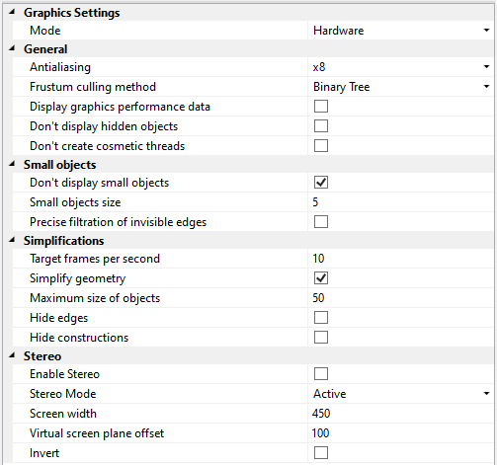The width and height of the screenshot is (497, 465).
Task: Open the Antialiasing x8 dropdown
Action: (x=486, y=67)
